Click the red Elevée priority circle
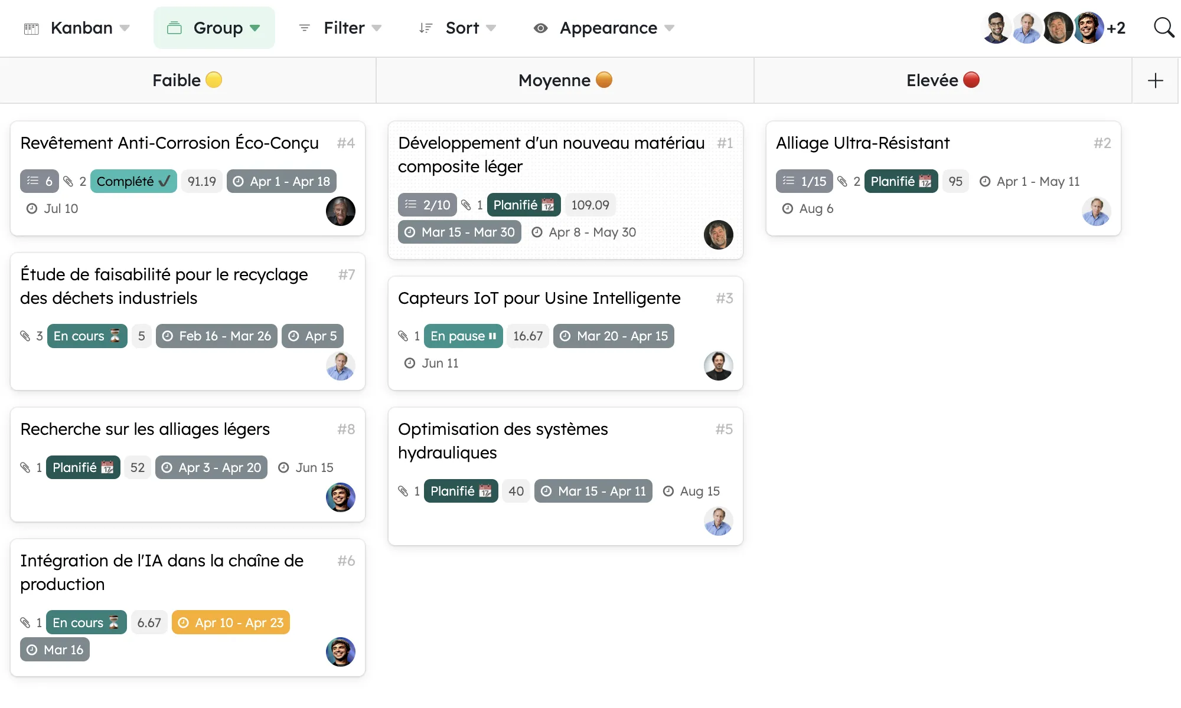 tap(971, 80)
